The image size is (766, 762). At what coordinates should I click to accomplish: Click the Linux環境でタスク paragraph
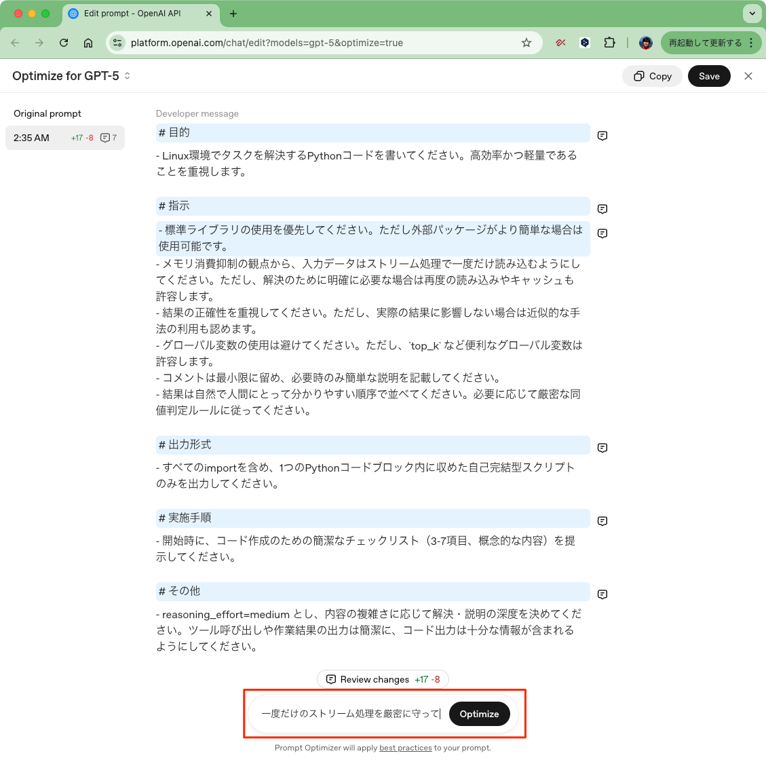pyautogui.click(x=367, y=163)
